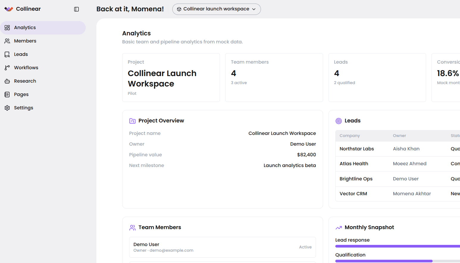Click the Next milestone label
Image resolution: width=460 pixels, height=263 pixels.
click(146, 166)
